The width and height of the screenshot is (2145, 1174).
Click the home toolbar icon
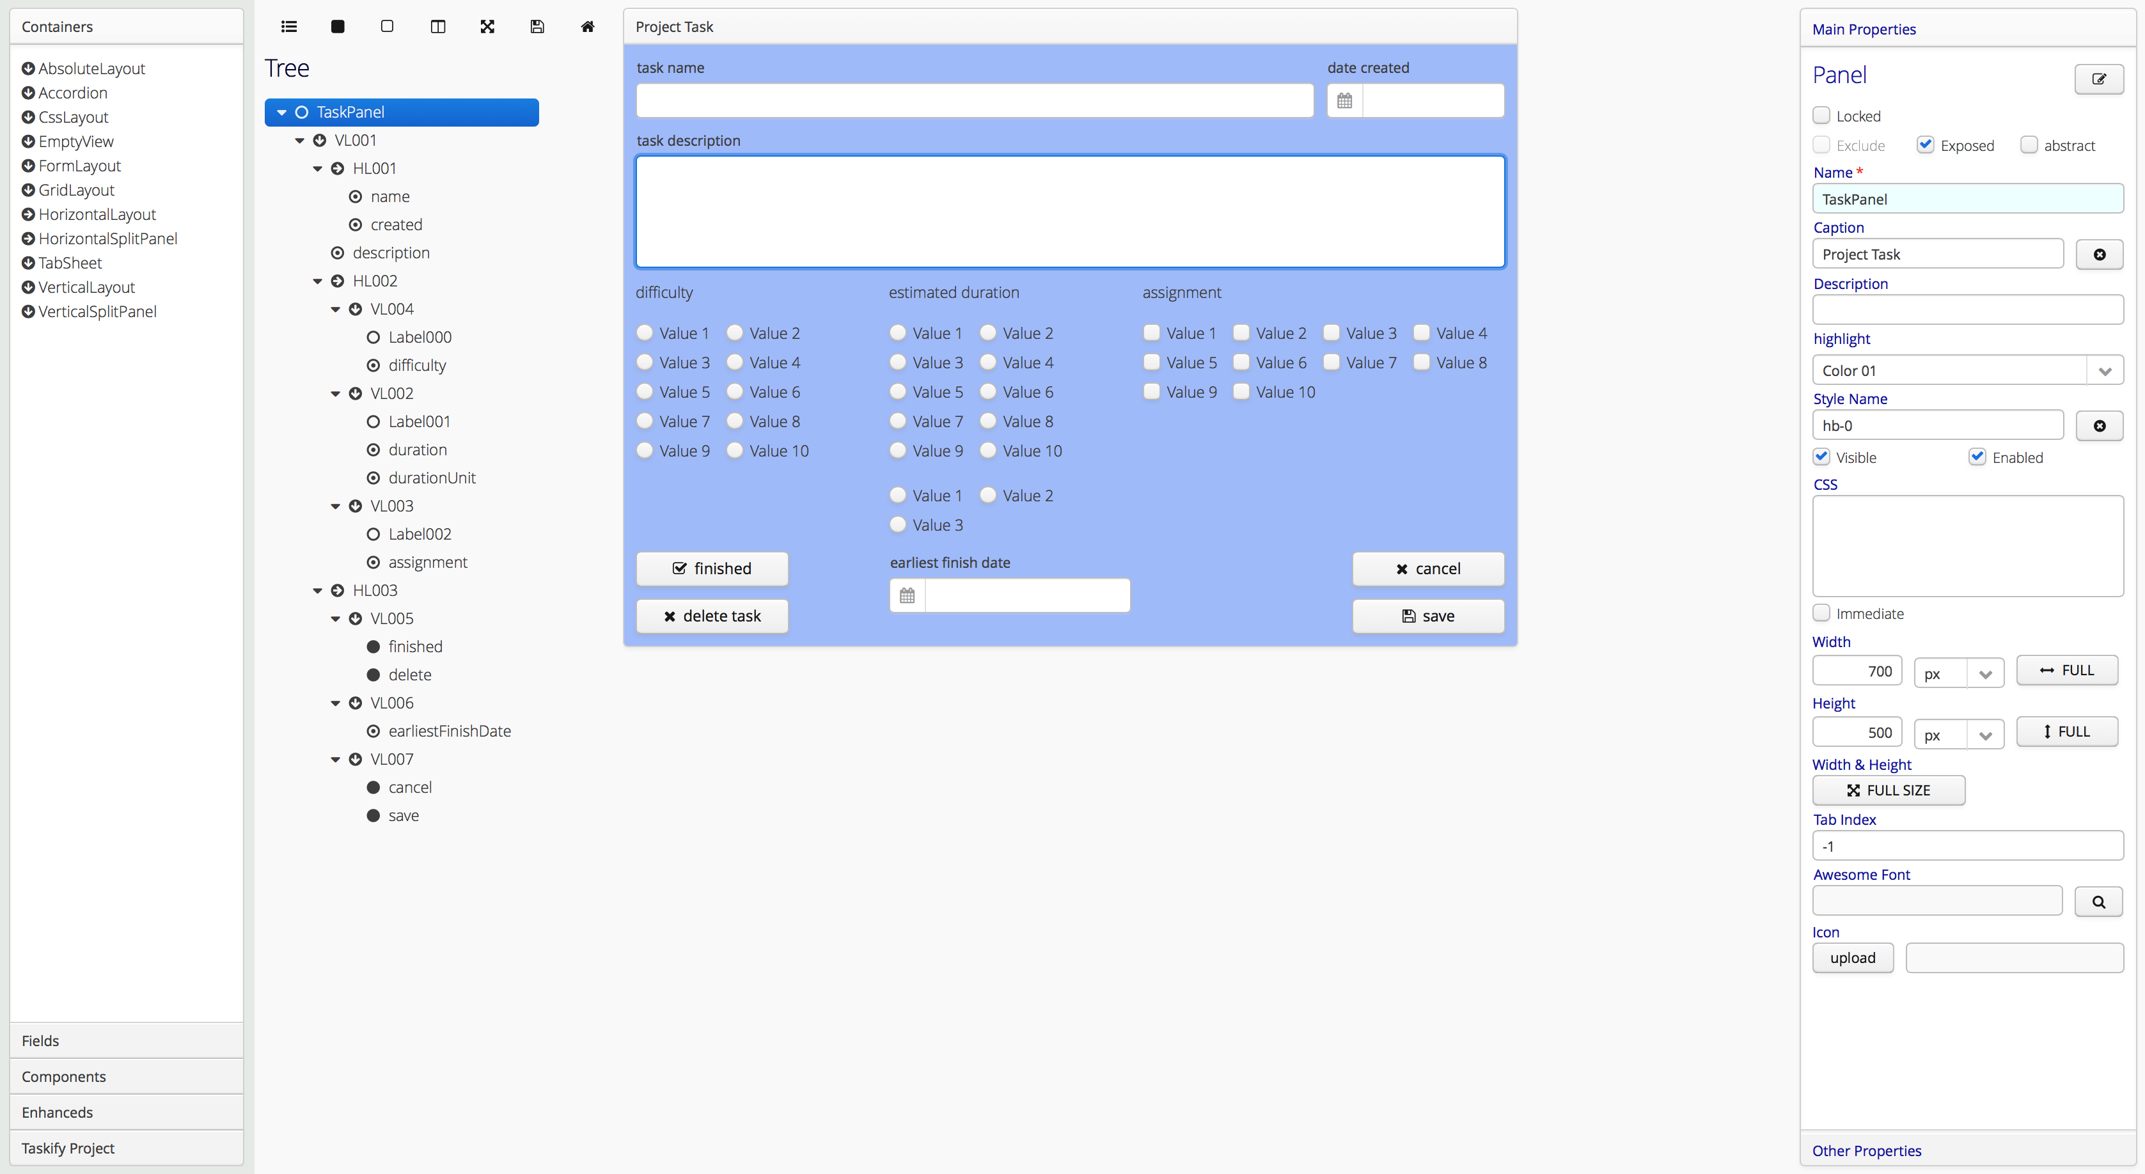point(588,27)
